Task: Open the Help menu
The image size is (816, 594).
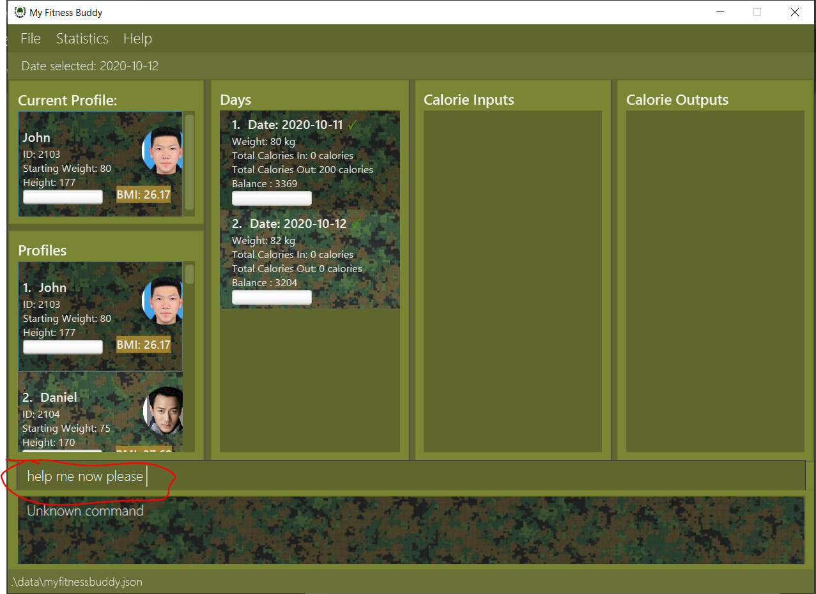Action: tap(137, 38)
